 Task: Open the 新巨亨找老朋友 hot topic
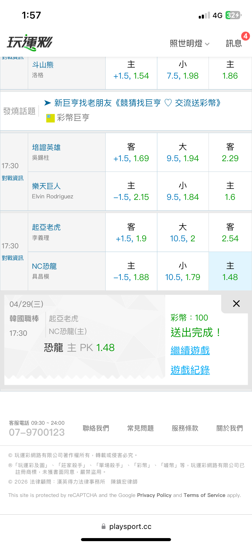click(137, 103)
